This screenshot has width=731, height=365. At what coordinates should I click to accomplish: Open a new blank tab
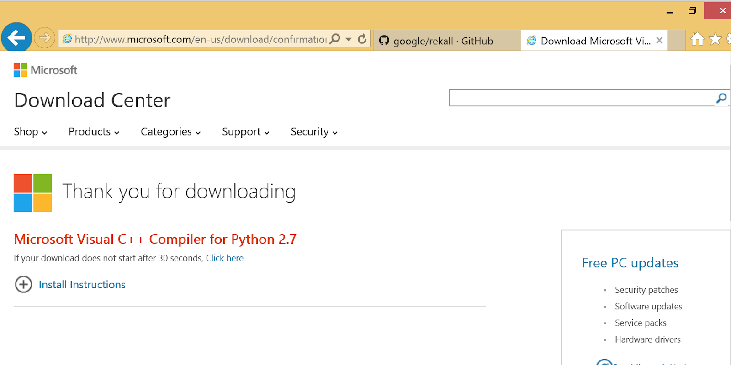(677, 41)
